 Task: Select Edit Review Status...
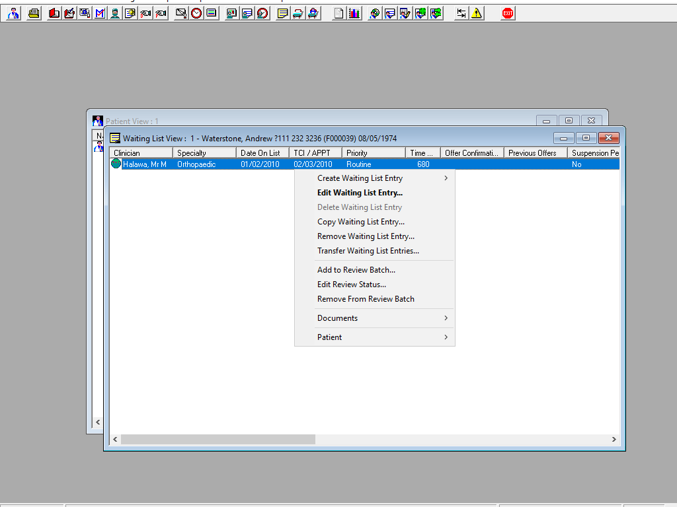pyautogui.click(x=374, y=285)
